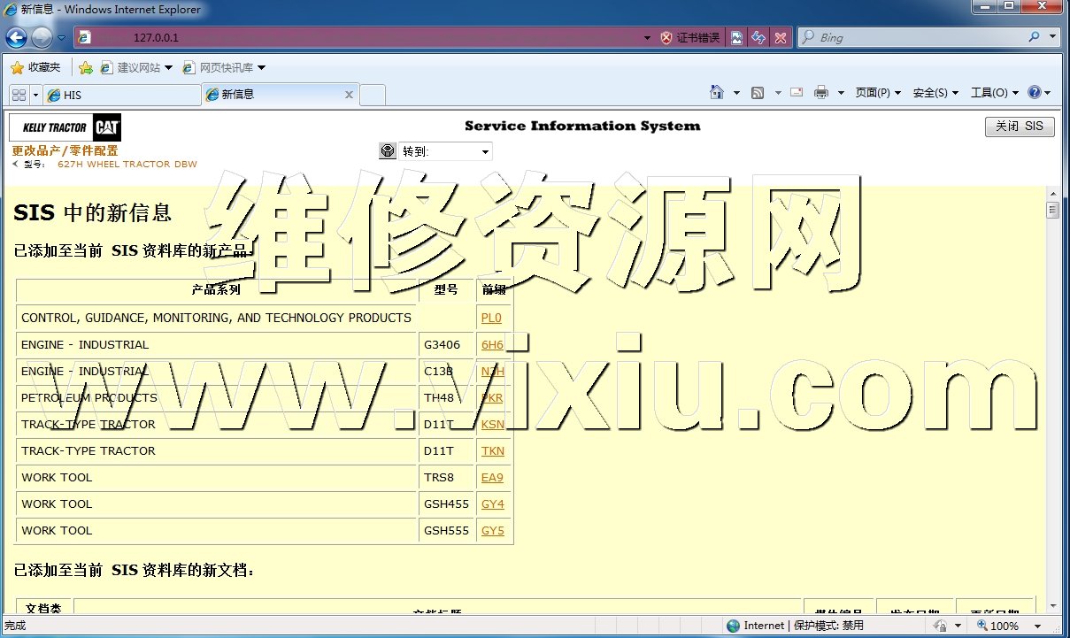
Task: Click the Add to Favorites Bar star icon
Action: pyautogui.click(x=86, y=68)
